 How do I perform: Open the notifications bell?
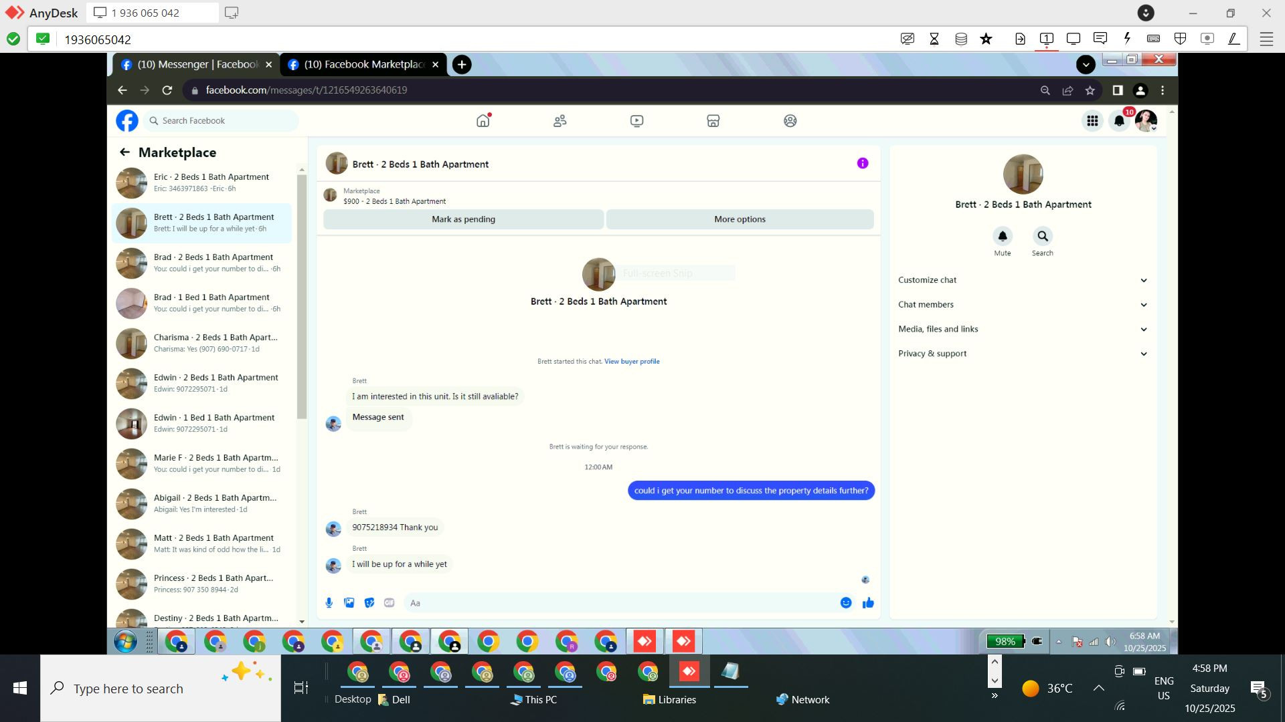click(1119, 121)
